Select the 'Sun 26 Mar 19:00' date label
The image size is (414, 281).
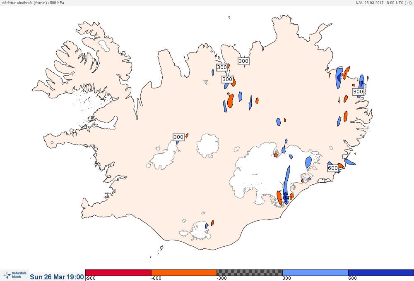pos(57,277)
